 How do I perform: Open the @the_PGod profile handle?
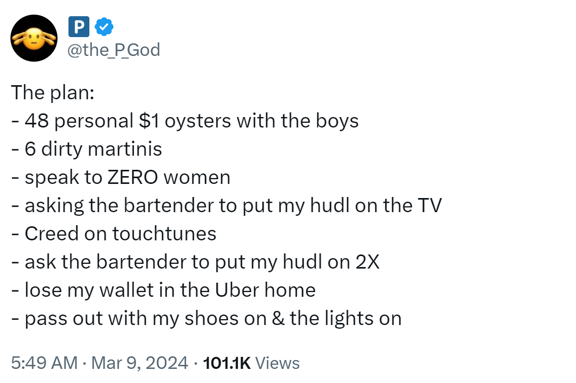(113, 50)
